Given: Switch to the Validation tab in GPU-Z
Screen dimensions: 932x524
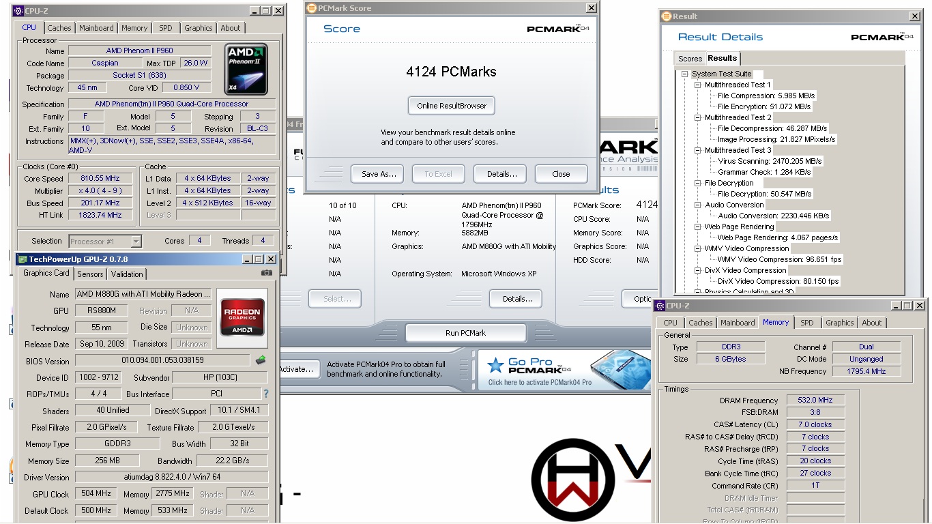Looking at the screenshot, I should pos(127,274).
